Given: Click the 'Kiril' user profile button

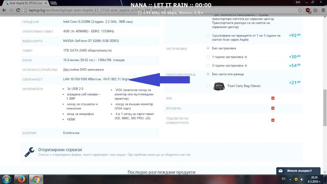Looking at the screenshot, I should [x=298, y=2].
